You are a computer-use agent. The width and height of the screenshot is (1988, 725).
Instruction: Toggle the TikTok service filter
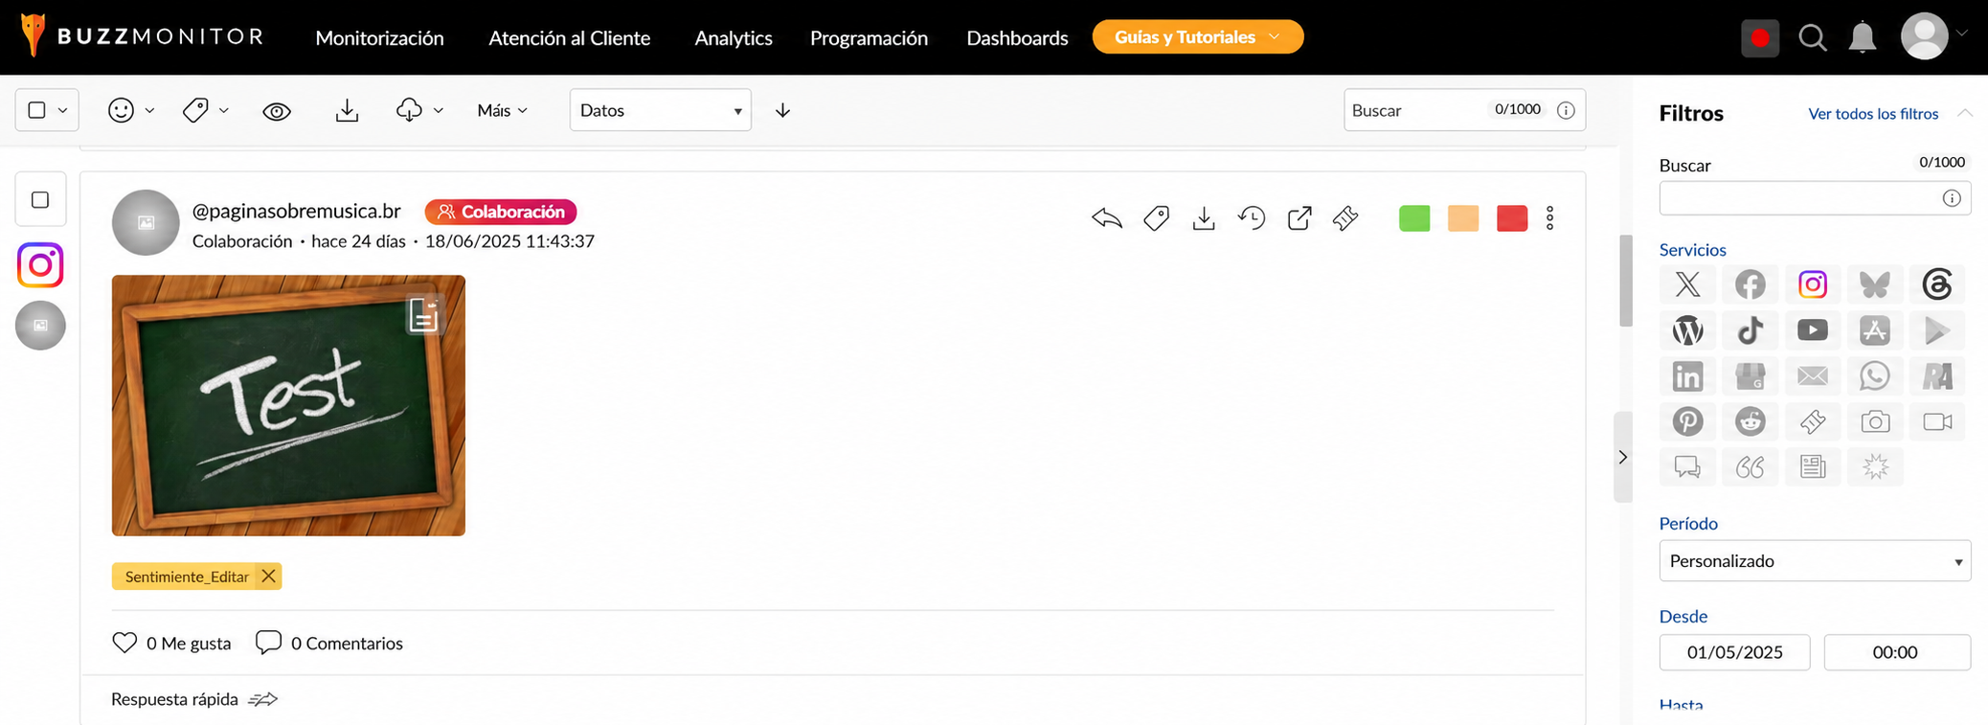pos(1750,330)
